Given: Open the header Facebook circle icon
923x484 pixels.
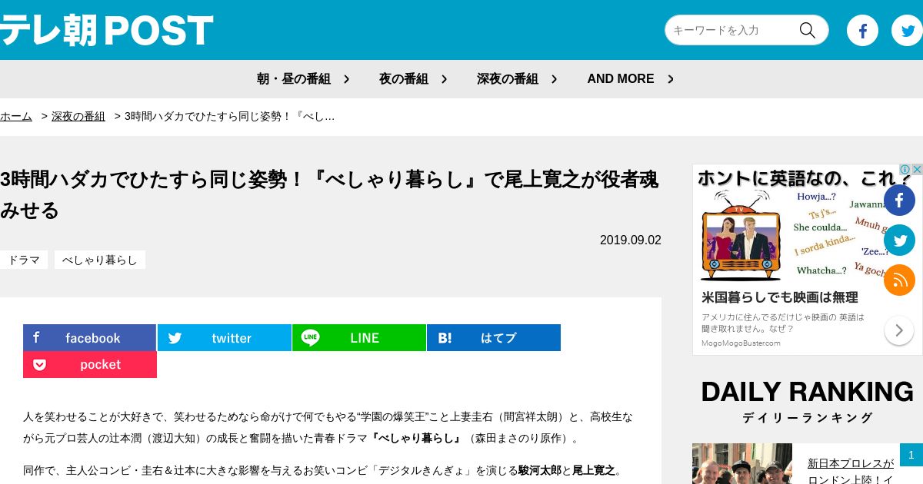Looking at the screenshot, I should coord(862,31).
